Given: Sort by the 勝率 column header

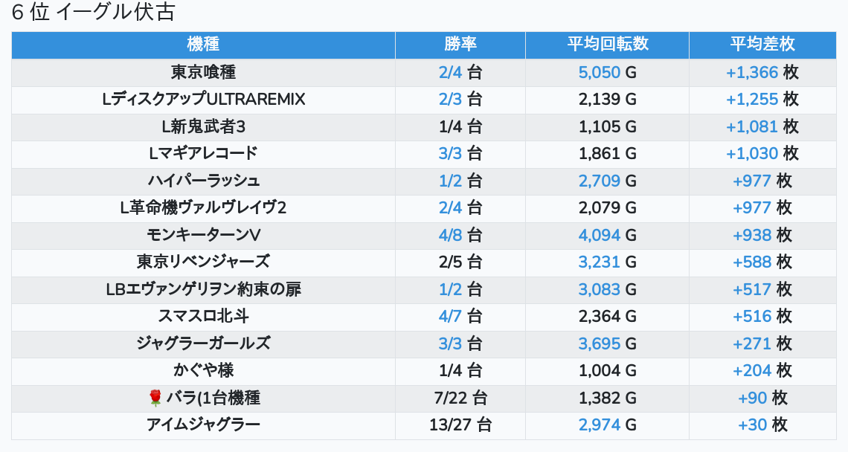Looking at the screenshot, I should (x=460, y=45).
